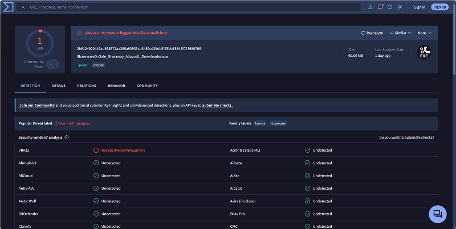
Task: Click the AliCloud undetected check icon
Action: point(96,176)
